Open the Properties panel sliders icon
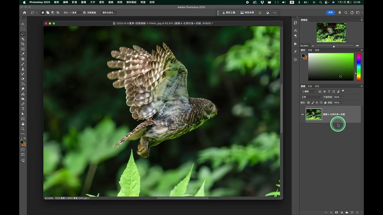Screen dimensions: 383x215 tap(295, 60)
